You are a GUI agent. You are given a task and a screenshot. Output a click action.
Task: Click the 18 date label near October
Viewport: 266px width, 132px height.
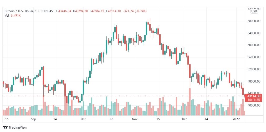111,119
